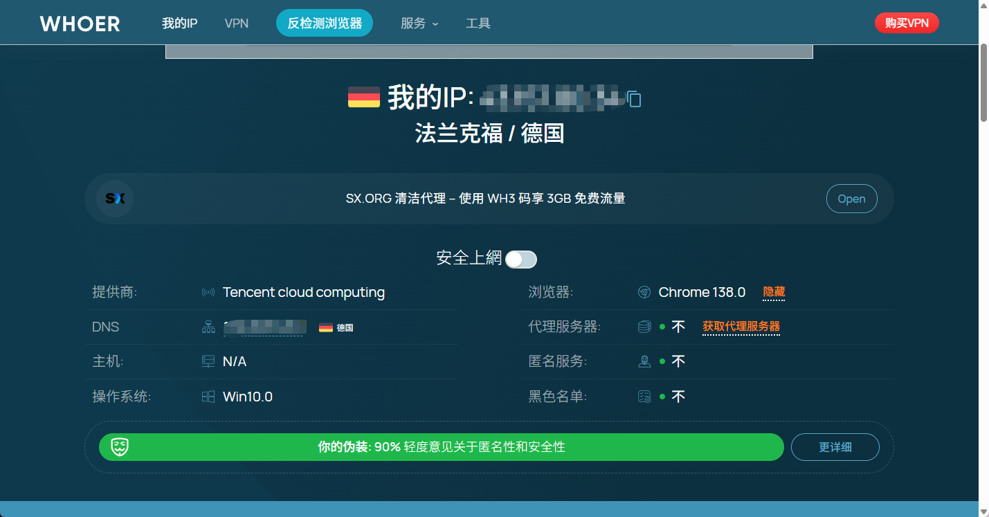Click the text Tencent cloud computing
989x517 pixels.
[304, 292]
